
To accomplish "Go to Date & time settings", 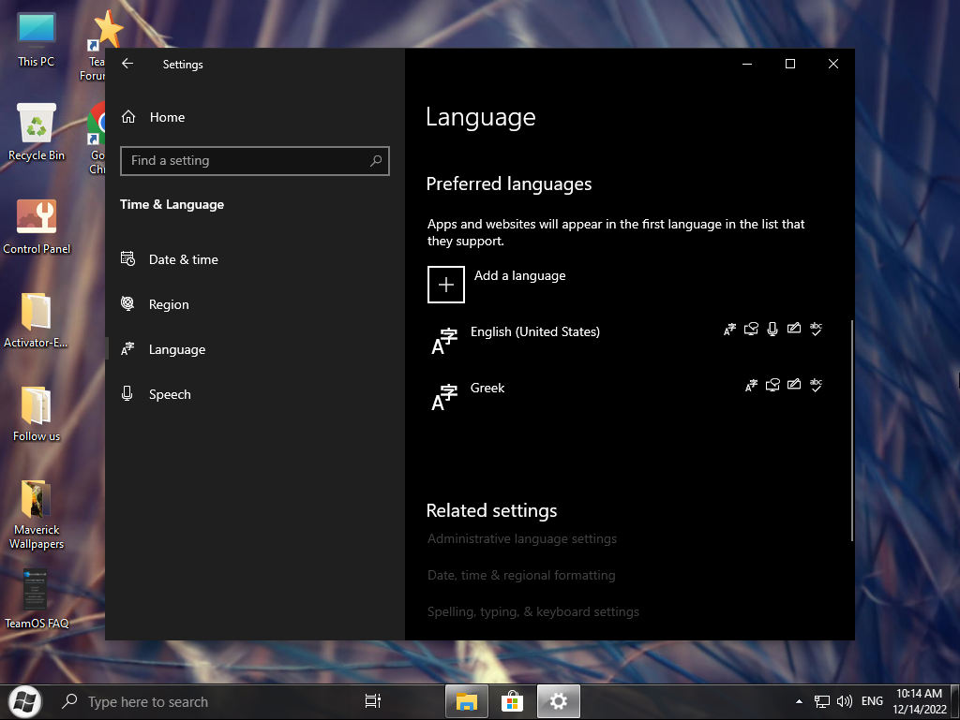I will (x=183, y=259).
